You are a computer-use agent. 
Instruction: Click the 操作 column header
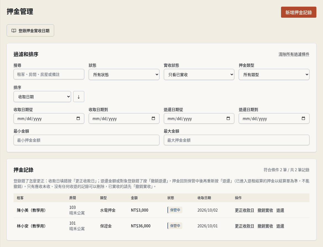tap(238, 198)
